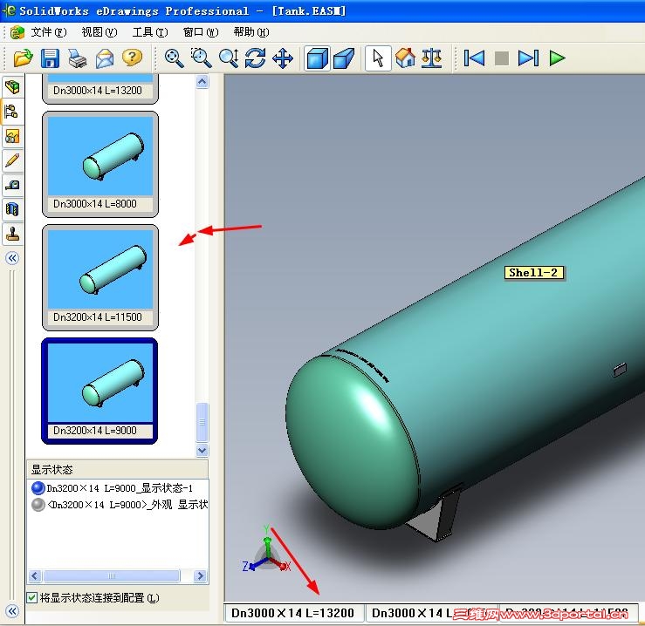Image resolution: width=645 pixels, height=626 pixels.
Task: Play the animation
Action: [x=557, y=58]
